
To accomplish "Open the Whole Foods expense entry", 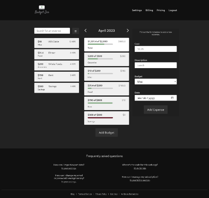I will point(56,65).
